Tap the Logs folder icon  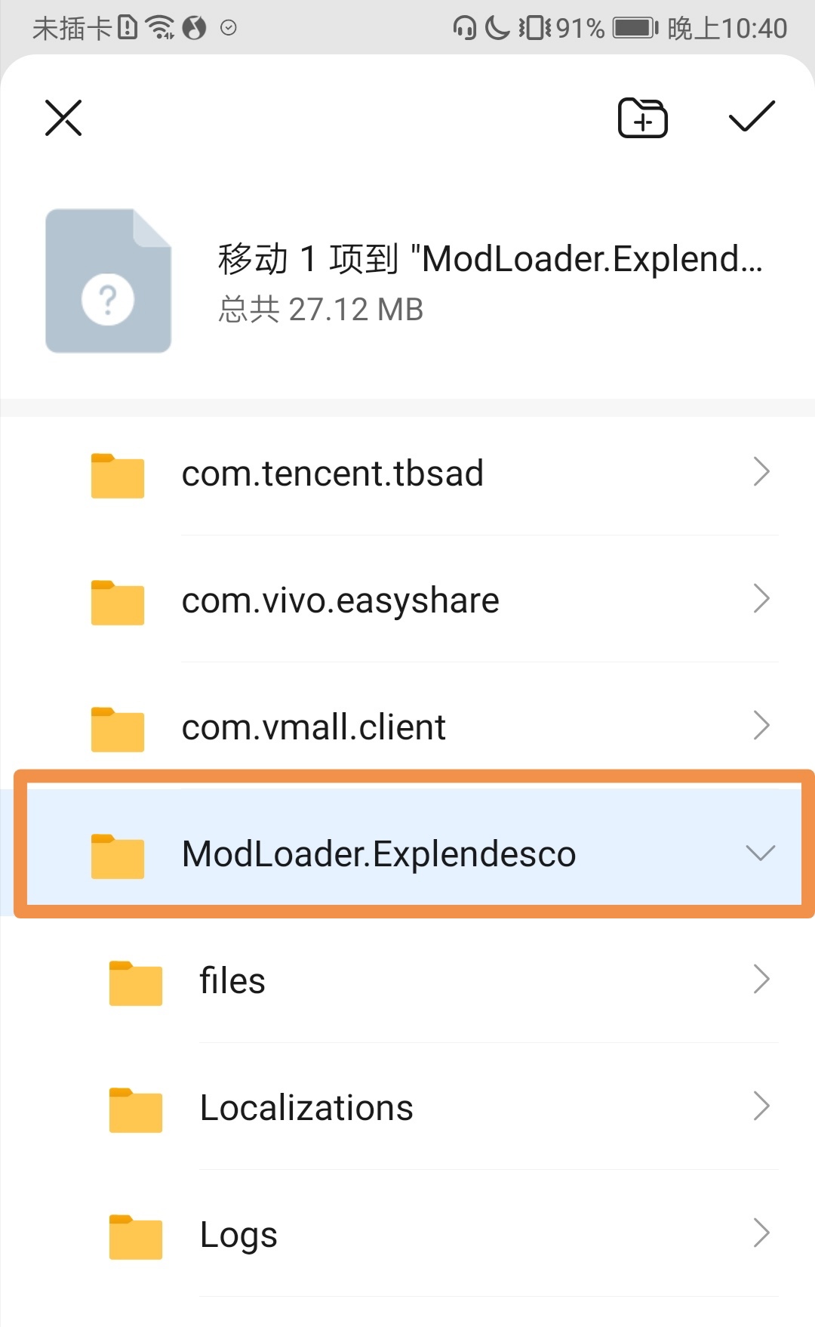pyautogui.click(x=136, y=1236)
